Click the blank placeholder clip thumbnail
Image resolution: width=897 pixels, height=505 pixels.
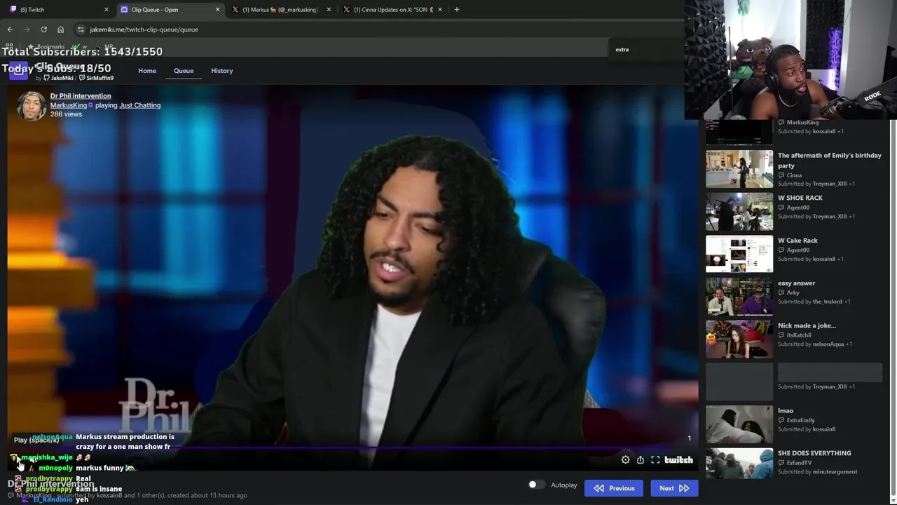[739, 382]
